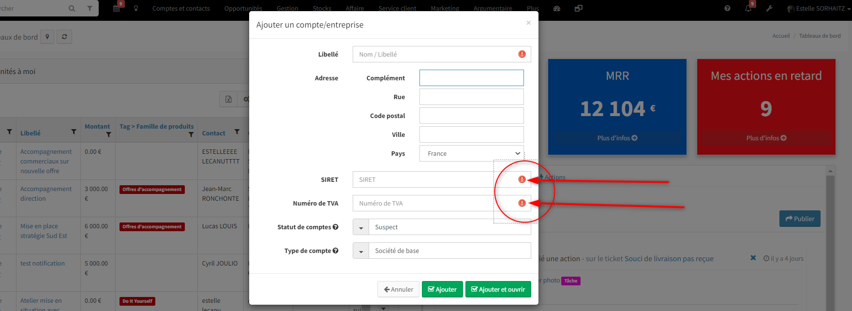Click the overlapping windows icon in the top bar
The height and width of the screenshot is (311, 852).
click(578, 8)
